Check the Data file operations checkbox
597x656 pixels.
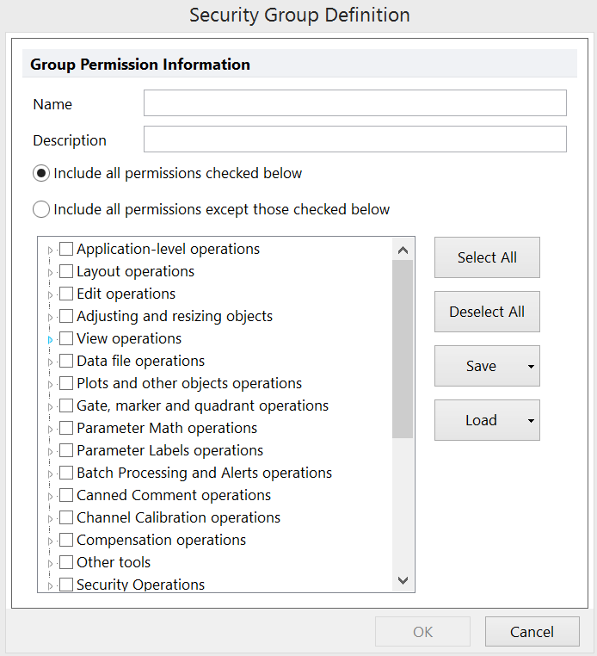coord(66,362)
